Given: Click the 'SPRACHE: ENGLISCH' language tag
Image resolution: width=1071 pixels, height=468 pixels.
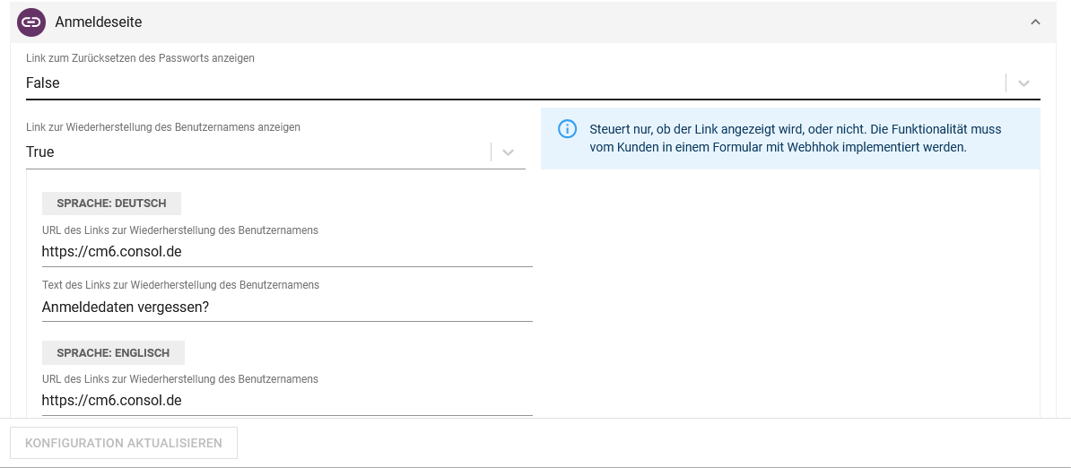Looking at the screenshot, I should (113, 352).
